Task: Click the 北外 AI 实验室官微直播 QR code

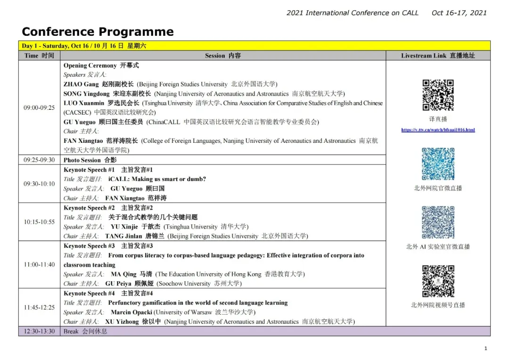Action: click(438, 222)
